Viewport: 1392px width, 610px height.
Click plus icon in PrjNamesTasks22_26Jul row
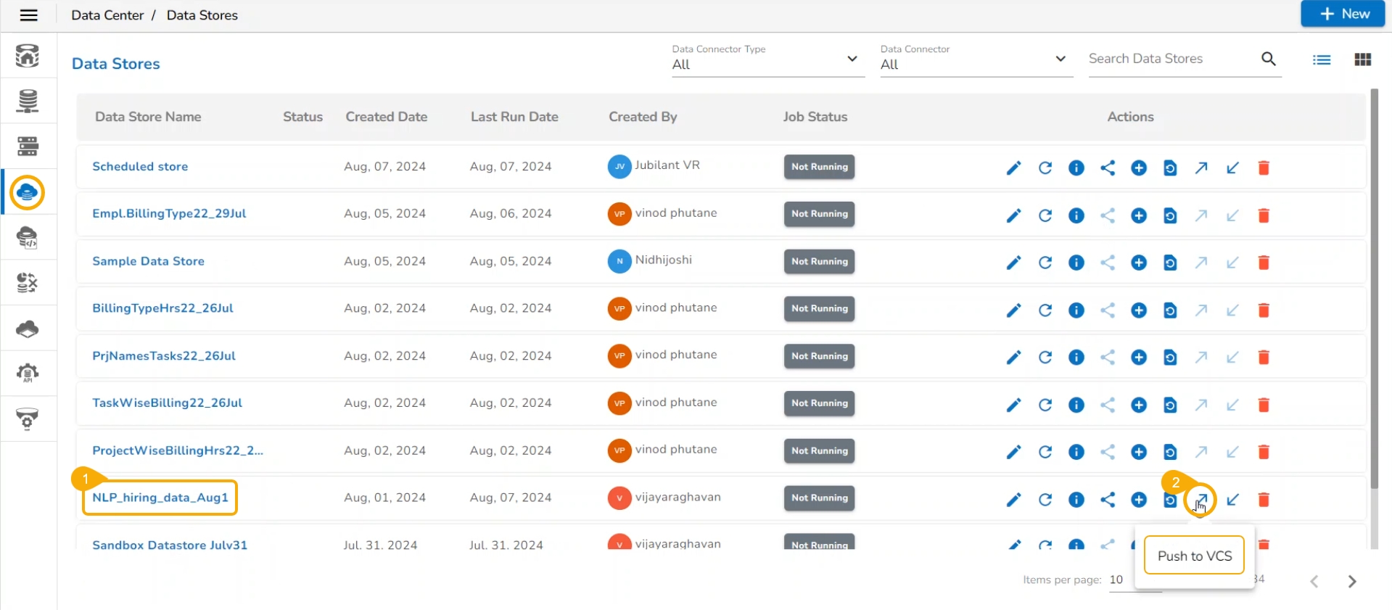pos(1139,358)
